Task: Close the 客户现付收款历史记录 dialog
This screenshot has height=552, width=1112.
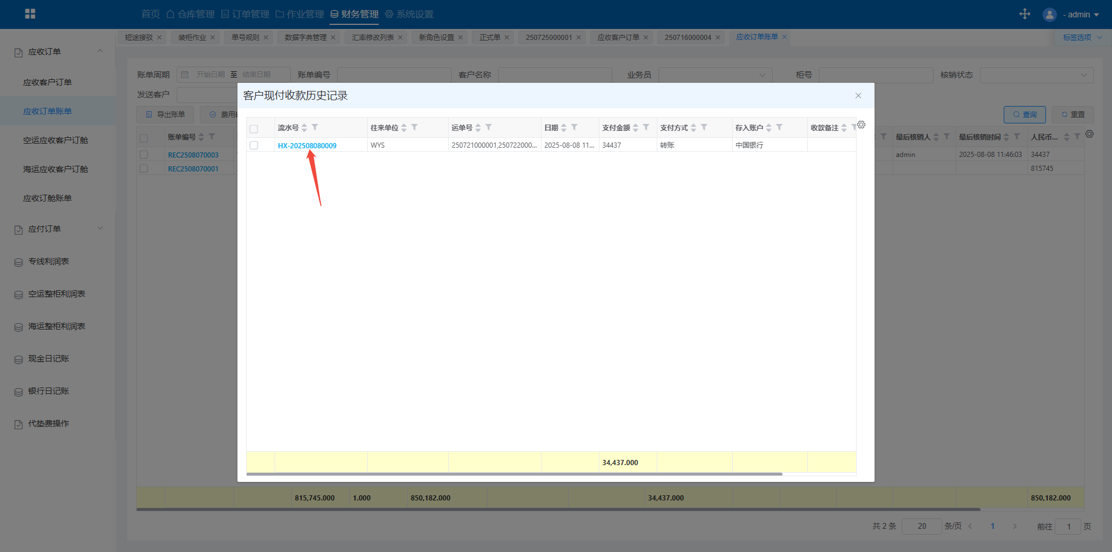Action: (858, 96)
